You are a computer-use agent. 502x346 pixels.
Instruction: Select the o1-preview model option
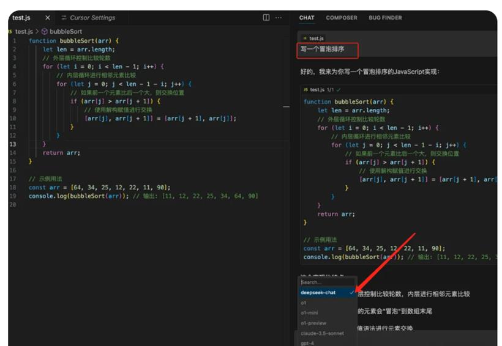[x=313, y=323]
